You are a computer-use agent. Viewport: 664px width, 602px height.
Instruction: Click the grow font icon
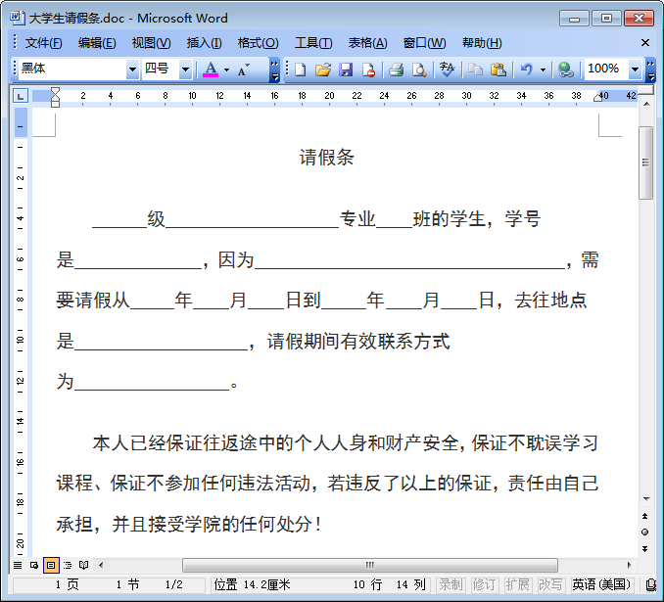coord(243,69)
